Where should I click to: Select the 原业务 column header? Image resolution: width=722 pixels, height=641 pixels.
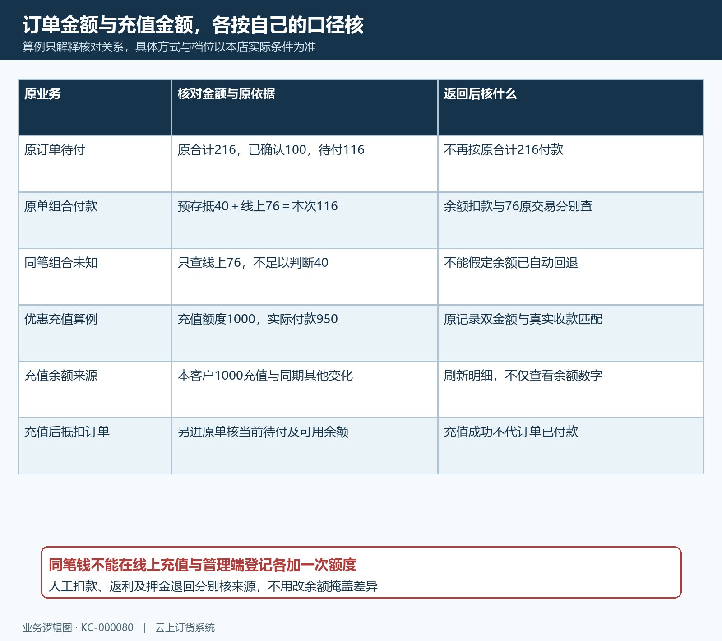[95, 107]
